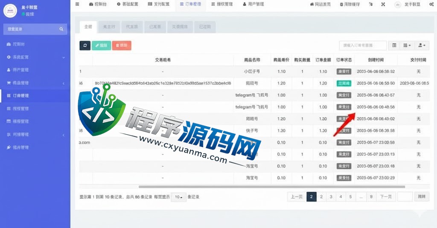Expand the chevron on the second-last sidebar item
This screenshot has height=228, width=437.
pos(64,135)
